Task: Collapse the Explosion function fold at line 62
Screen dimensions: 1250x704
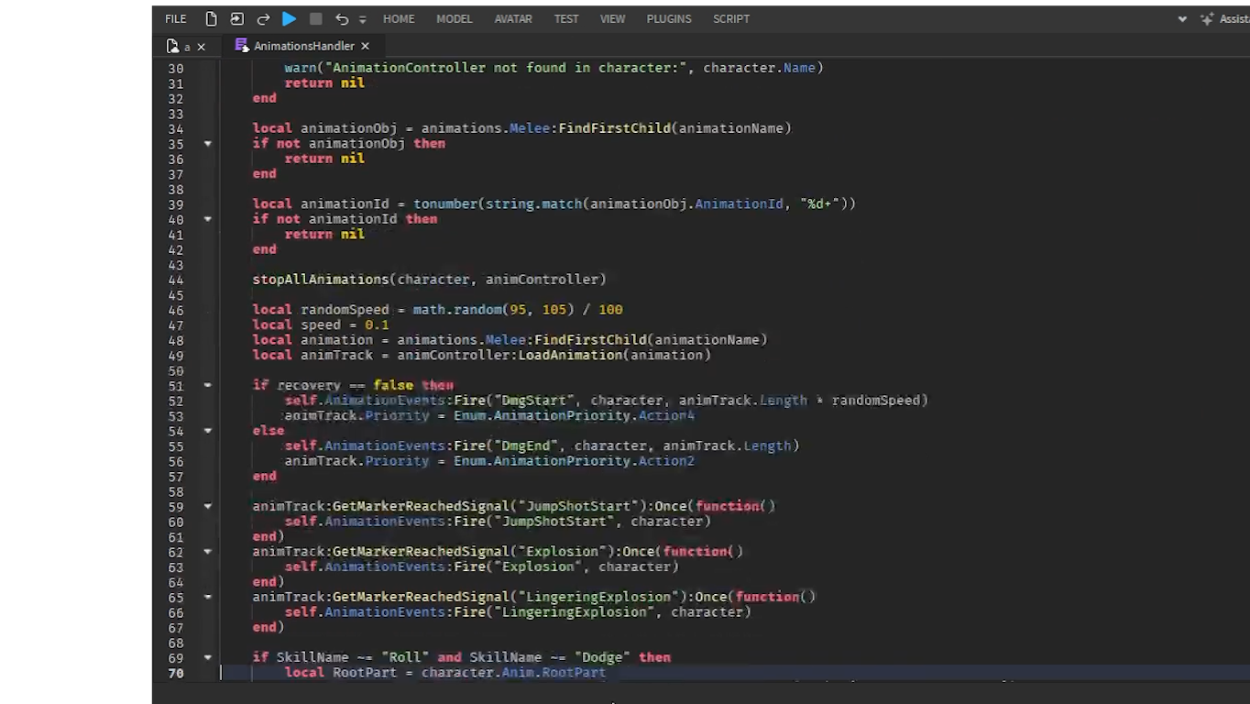Action: 208,551
